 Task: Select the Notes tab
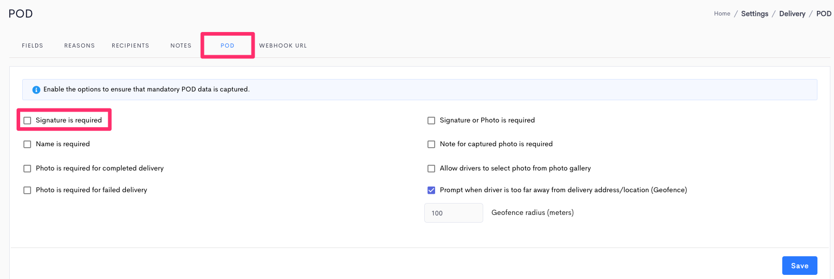point(181,45)
